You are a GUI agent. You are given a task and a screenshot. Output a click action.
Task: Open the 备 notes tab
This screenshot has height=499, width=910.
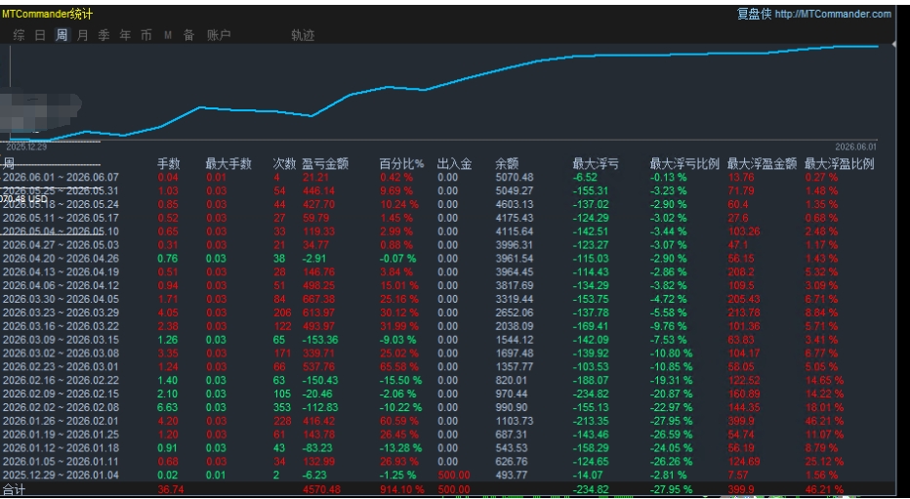[189, 35]
